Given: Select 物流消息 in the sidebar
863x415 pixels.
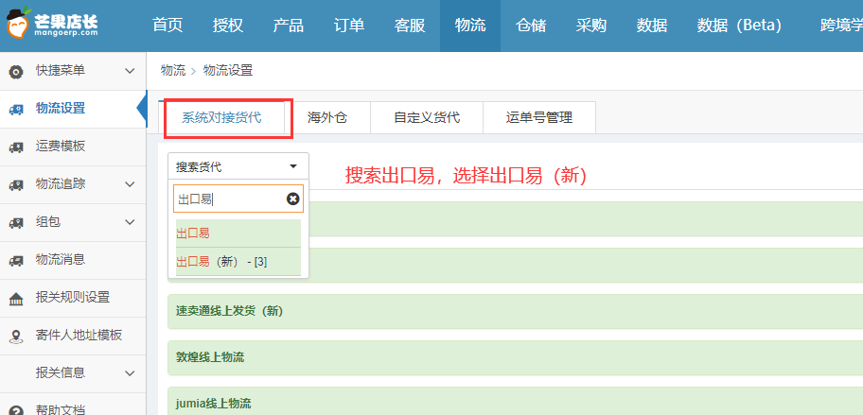Looking at the screenshot, I should point(73,260).
